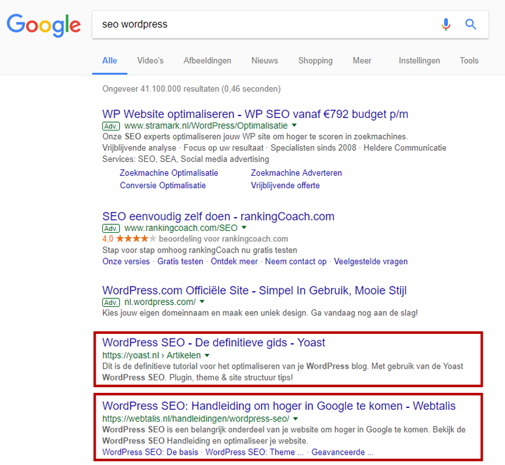Click 'WordPress SEO: Theme ...' sublink
505x465 pixels.
254,452
